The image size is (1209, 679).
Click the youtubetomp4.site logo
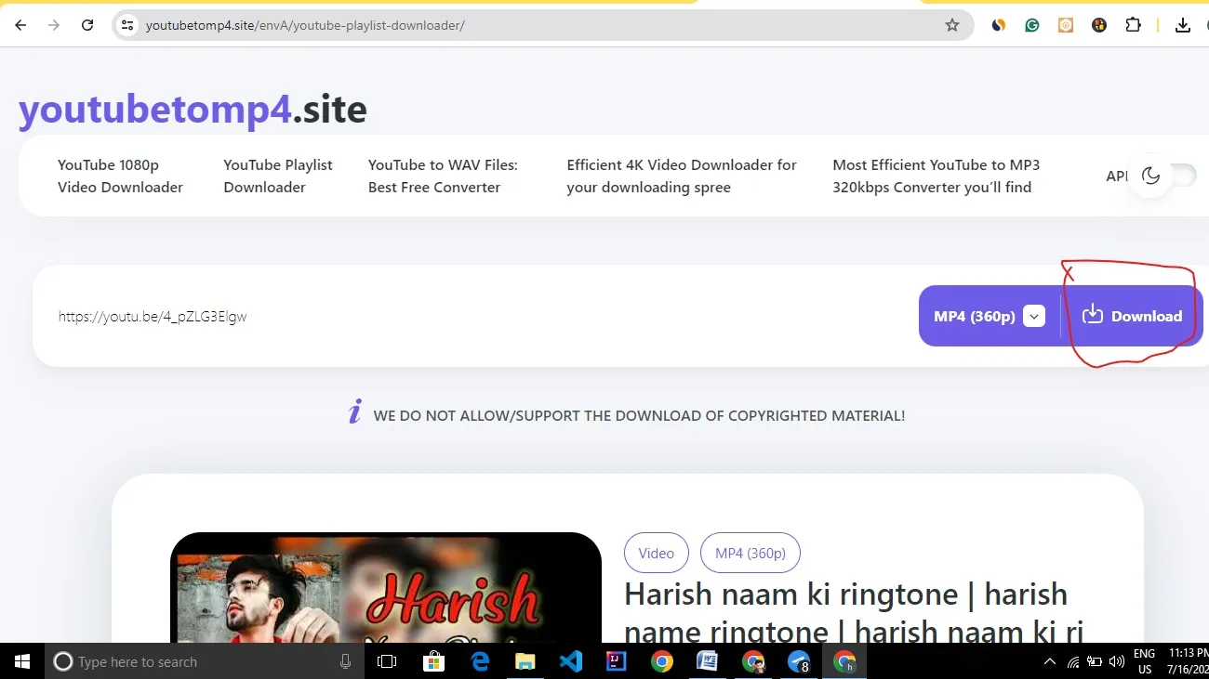[x=193, y=110]
